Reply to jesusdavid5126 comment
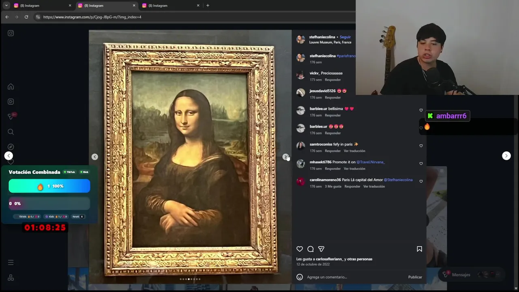The image size is (519, 292). (x=332, y=98)
